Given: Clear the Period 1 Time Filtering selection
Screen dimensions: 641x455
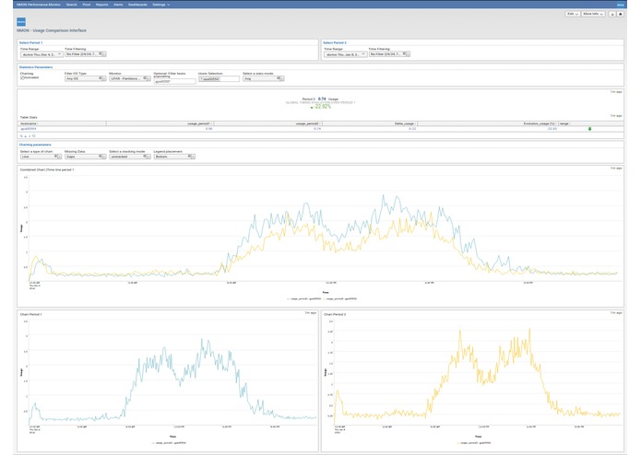Looking at the screenshot, I should (101, 53).
